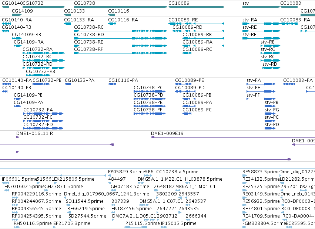315x229 pixels.
Task: Select gene CG10738 in the top track
Action: [x=121, y=7]
